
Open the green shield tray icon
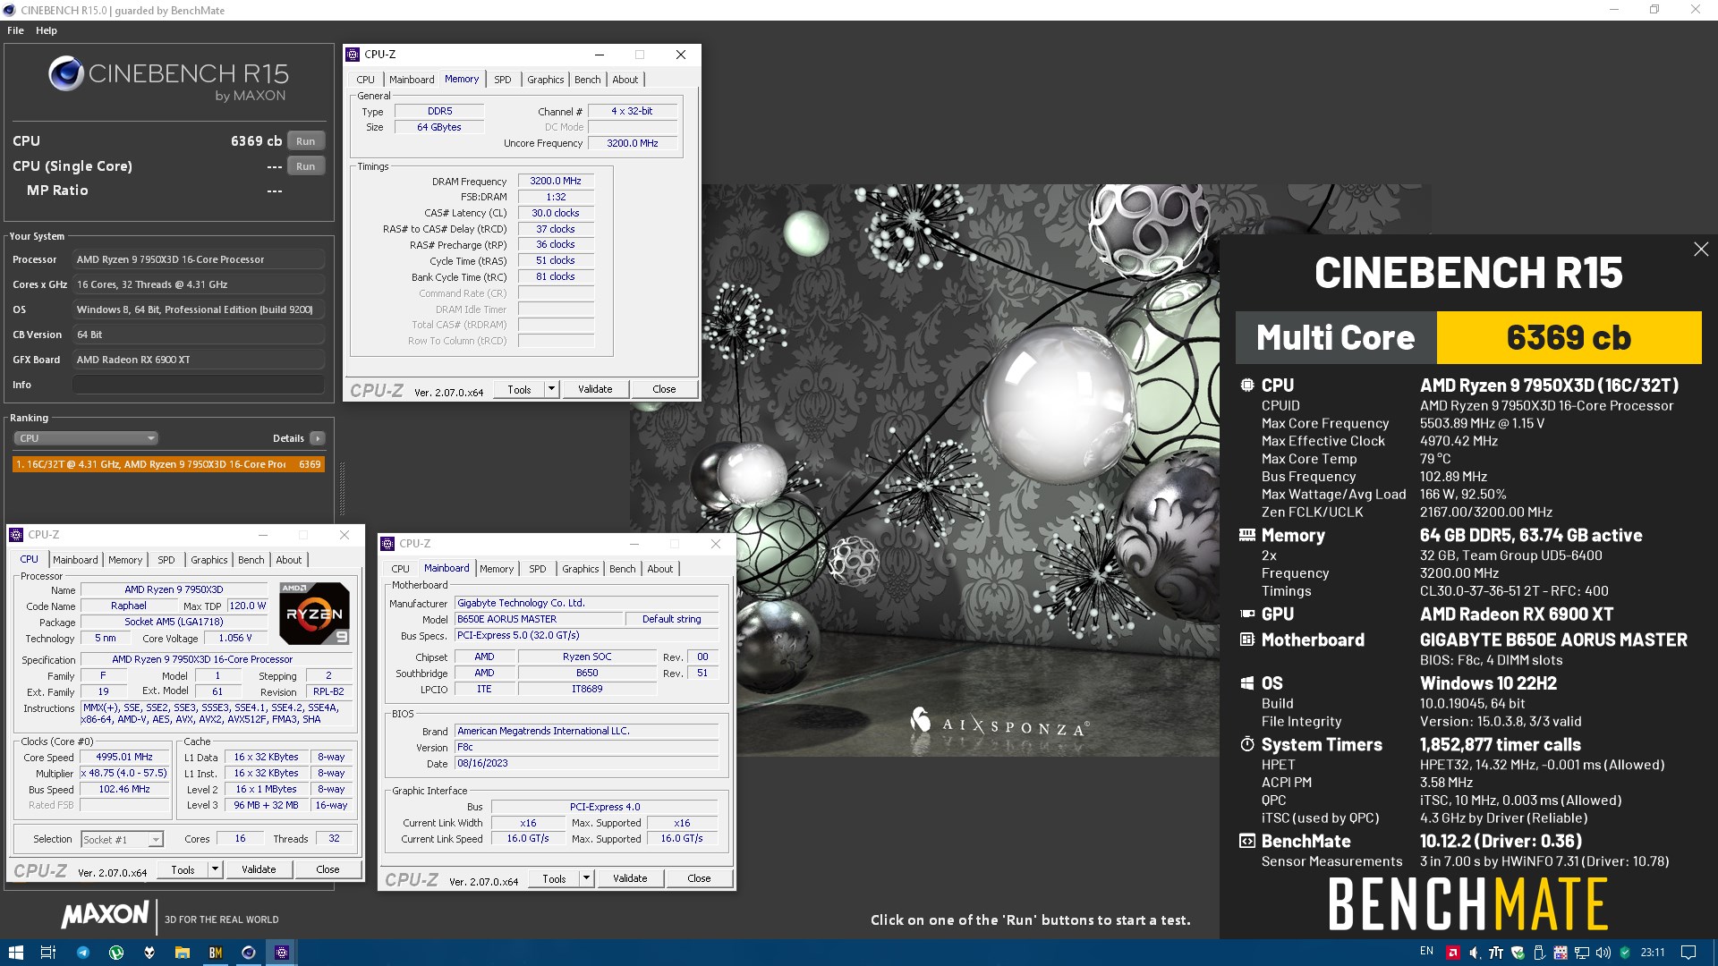click(x=1625, y=953)
